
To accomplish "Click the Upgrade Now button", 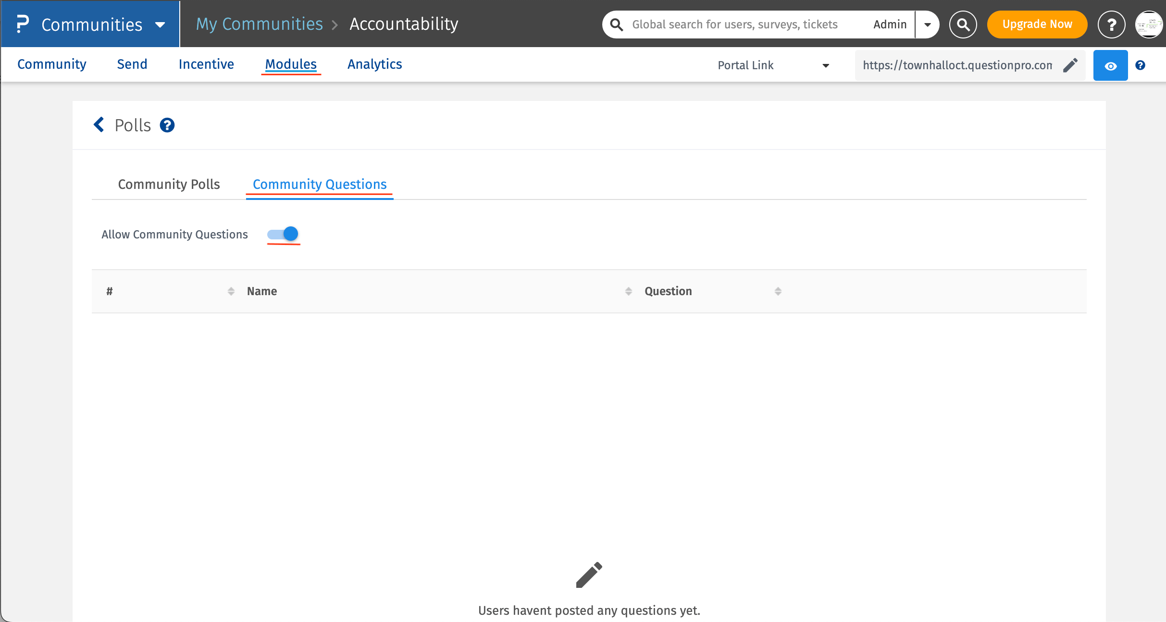I will (1037, 25).
